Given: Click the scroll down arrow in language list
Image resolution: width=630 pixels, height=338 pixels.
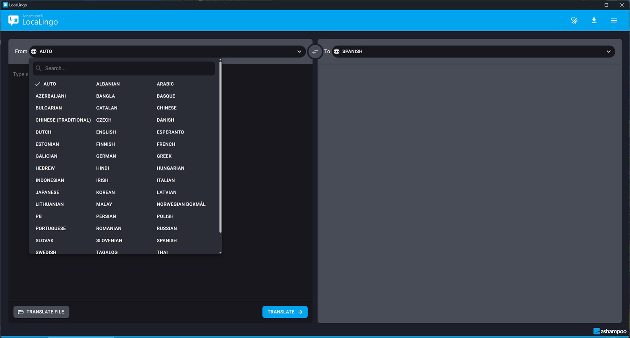Looking at the screenshot, I should coord(220,252).
